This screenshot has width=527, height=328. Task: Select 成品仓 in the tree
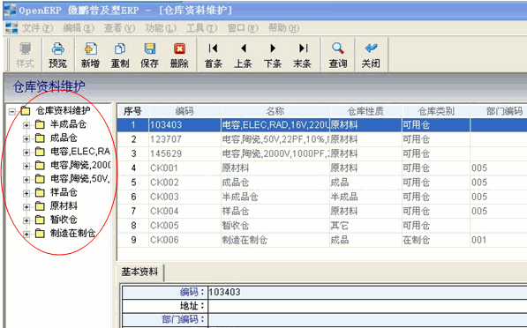tap(64, 138)
